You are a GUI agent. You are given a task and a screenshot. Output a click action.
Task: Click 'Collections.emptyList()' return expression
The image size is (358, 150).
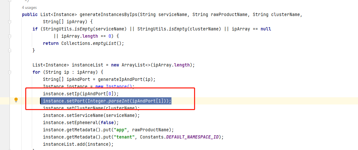[91, 43]
